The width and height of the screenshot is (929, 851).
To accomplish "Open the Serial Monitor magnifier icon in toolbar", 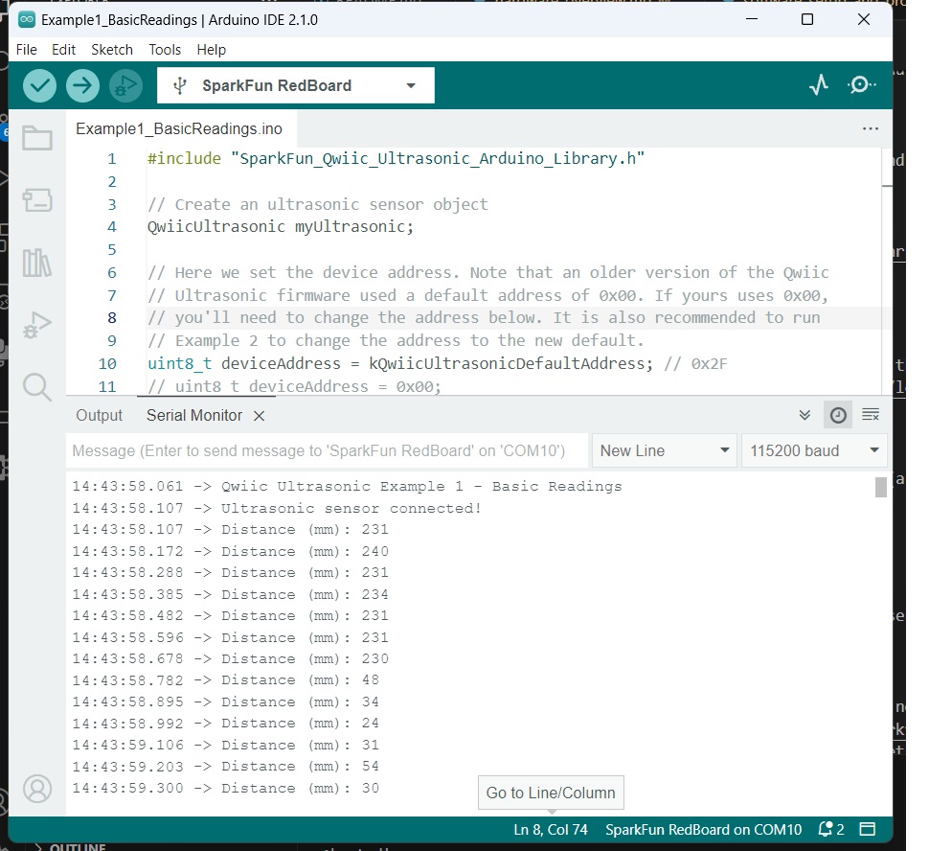I will click(x=861, y=85).
